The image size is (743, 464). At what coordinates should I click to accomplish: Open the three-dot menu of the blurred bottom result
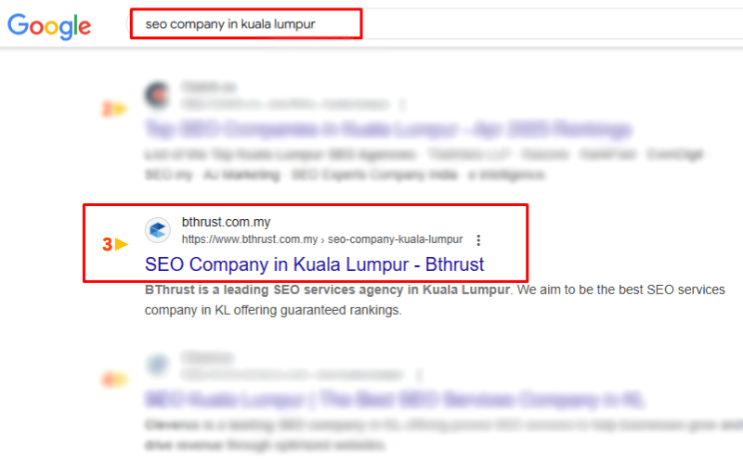[419, 376]
